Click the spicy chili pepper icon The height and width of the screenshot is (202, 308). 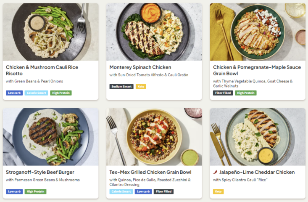[x=216, y=172]
